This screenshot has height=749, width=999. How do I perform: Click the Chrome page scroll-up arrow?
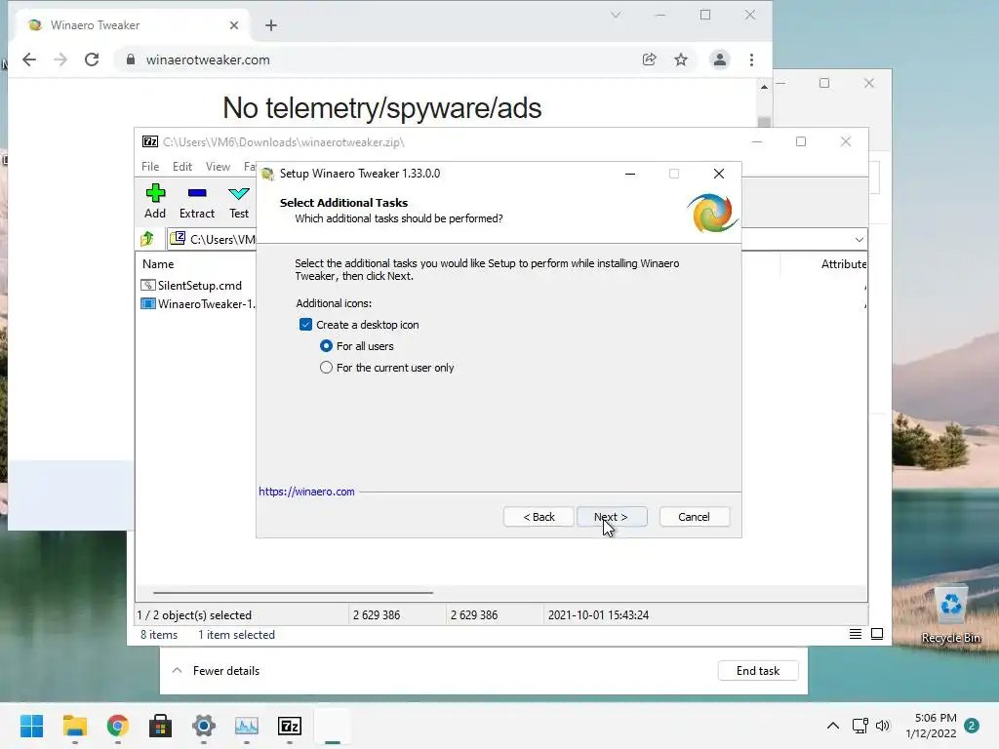[x=764, y=87]
